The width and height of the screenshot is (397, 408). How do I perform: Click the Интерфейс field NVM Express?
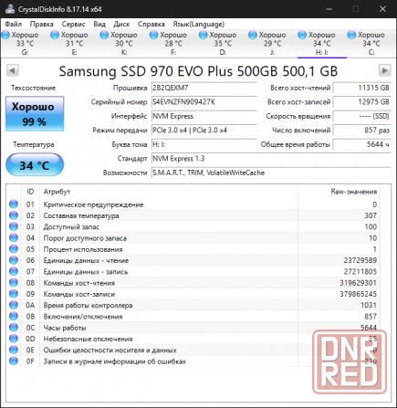tap(204, 116)
